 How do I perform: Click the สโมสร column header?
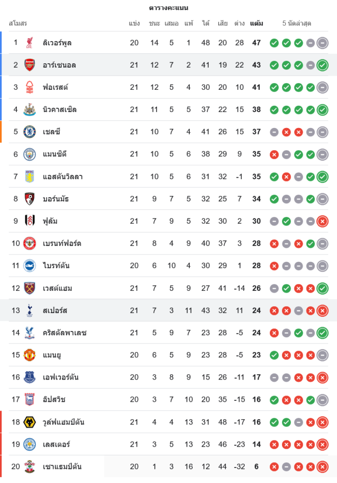pos(18,23)
